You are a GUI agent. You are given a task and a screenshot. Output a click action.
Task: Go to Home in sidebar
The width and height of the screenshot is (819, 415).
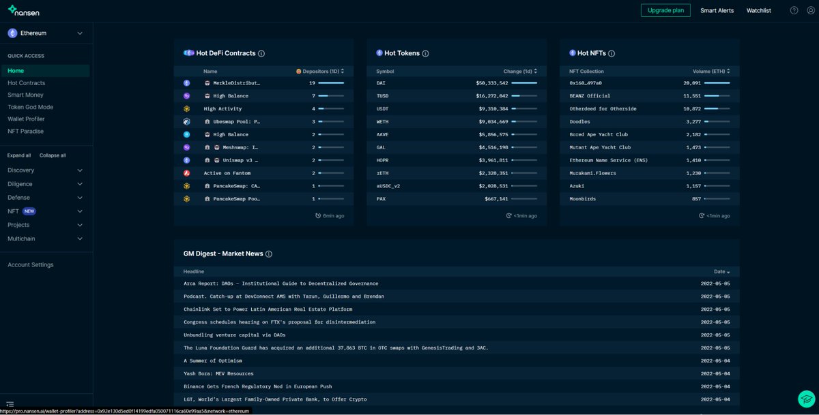pyautogui.click(x=45, y=71)
